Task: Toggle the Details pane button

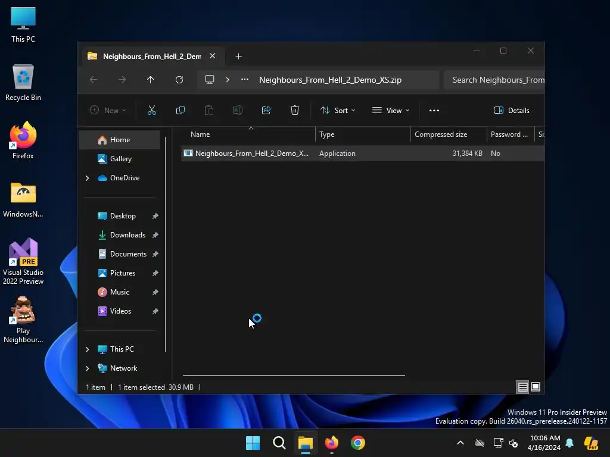Action: 511,110
